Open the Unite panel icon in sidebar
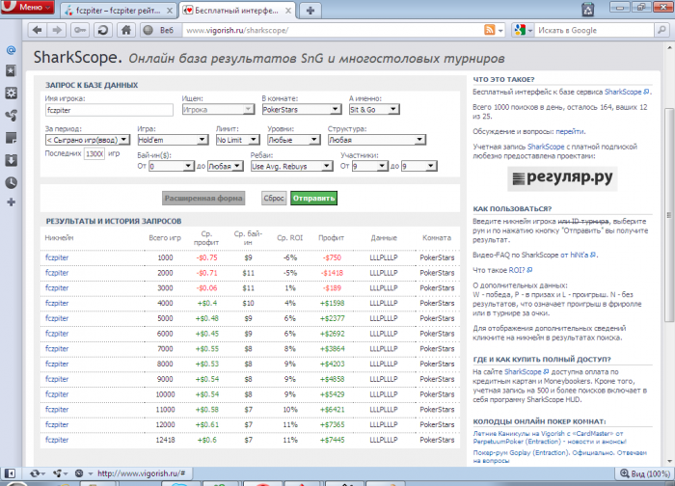 coord(12,116)
